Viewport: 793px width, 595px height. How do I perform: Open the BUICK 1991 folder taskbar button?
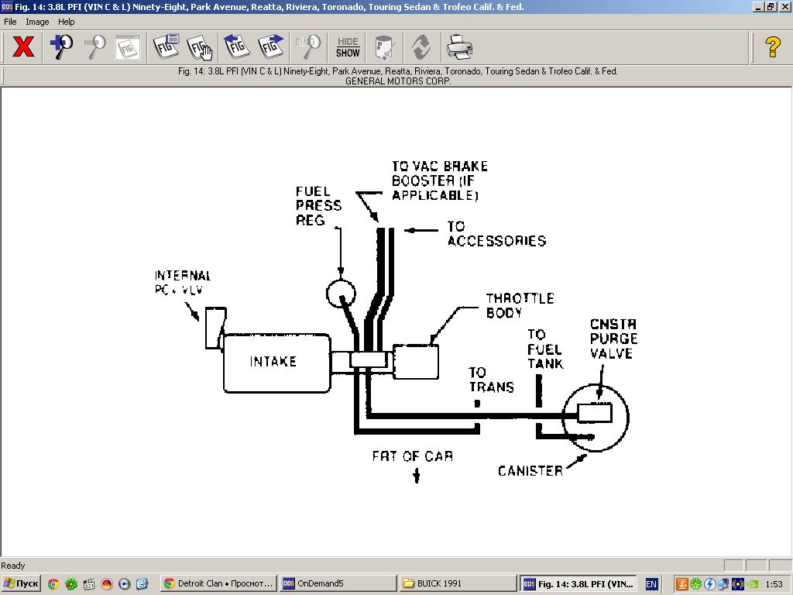(457, 583)
